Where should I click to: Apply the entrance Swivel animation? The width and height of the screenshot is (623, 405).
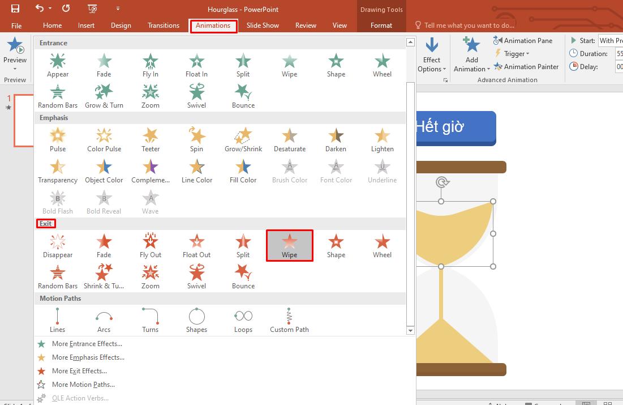pyautogui.click(x=197, y=96)
